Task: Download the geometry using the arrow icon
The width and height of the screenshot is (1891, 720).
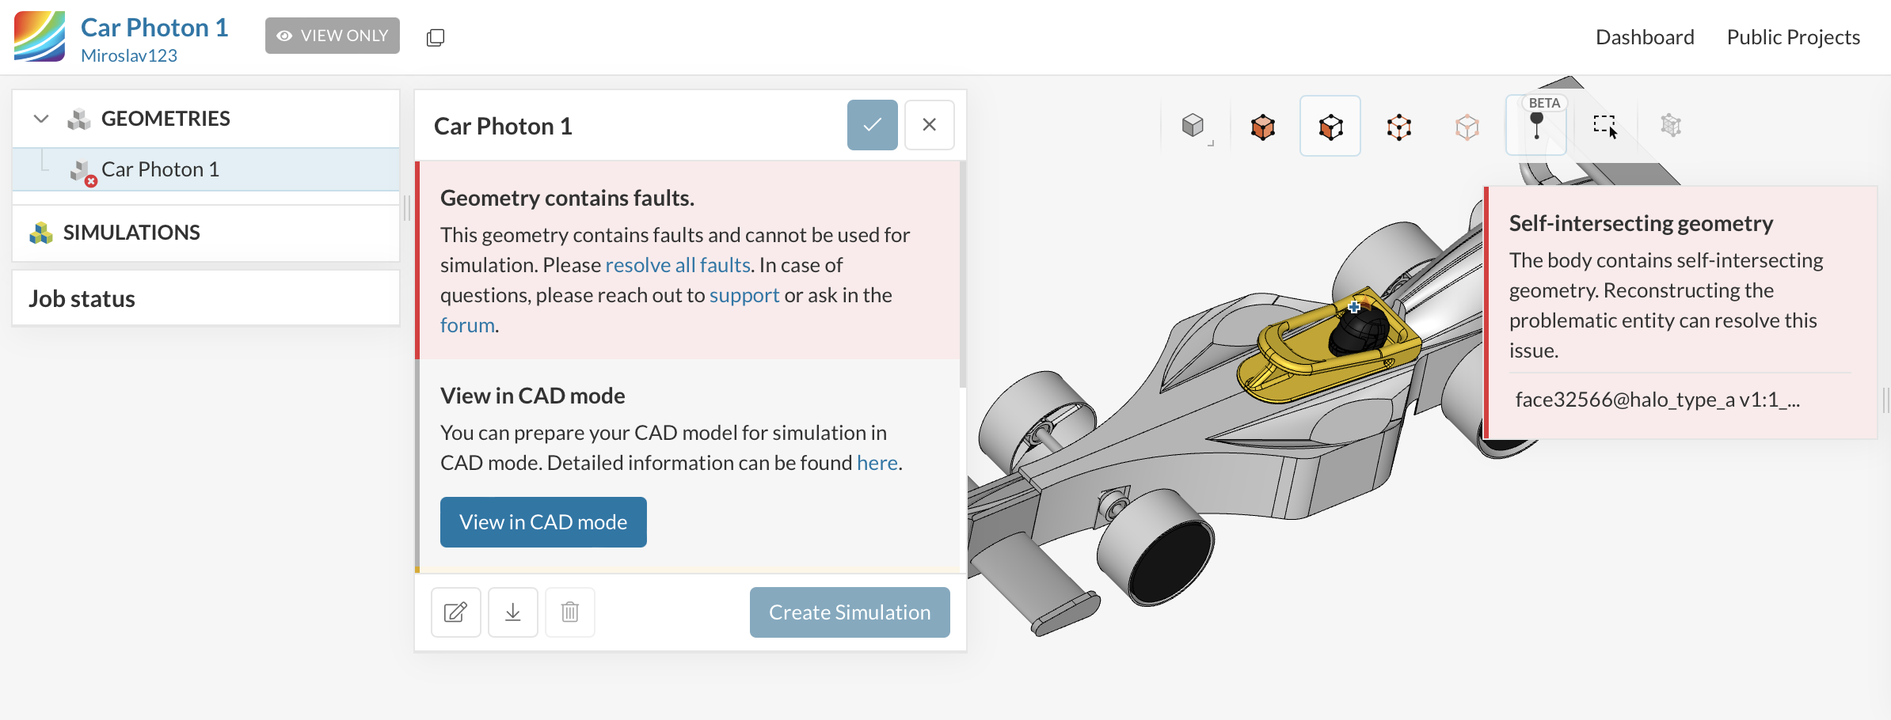Action: click(x=513, y=612)
